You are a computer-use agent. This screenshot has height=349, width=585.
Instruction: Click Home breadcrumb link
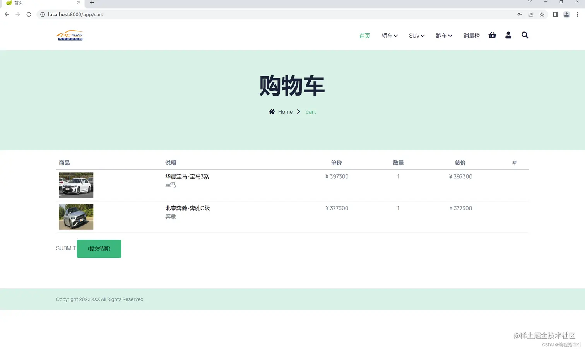pyautogui.click(x=285, y=112)
